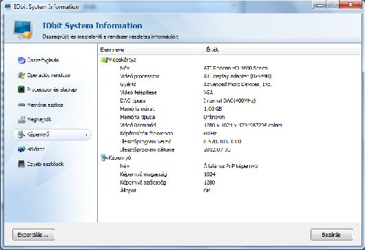Select the Memória méret row

(229, 109)
